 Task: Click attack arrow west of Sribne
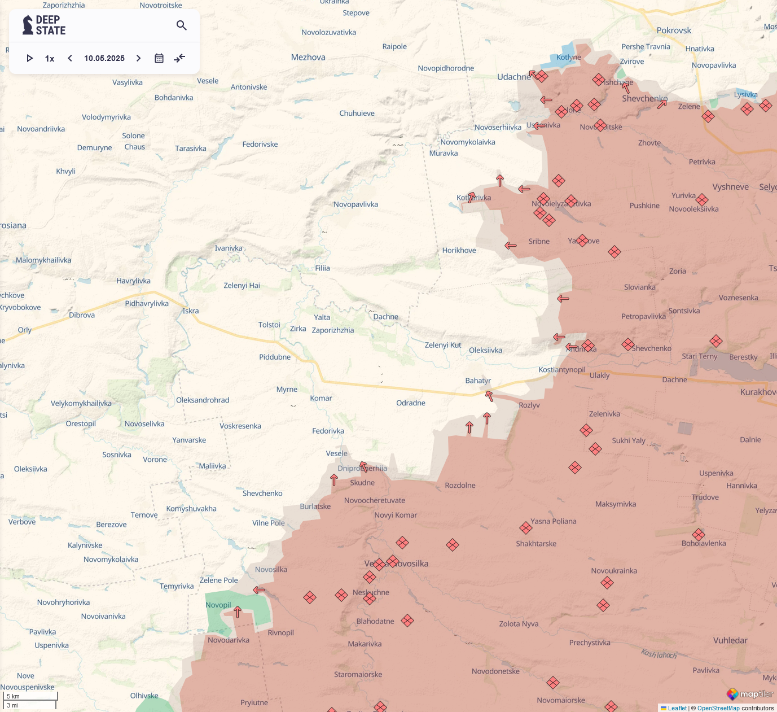click(511, 246)
